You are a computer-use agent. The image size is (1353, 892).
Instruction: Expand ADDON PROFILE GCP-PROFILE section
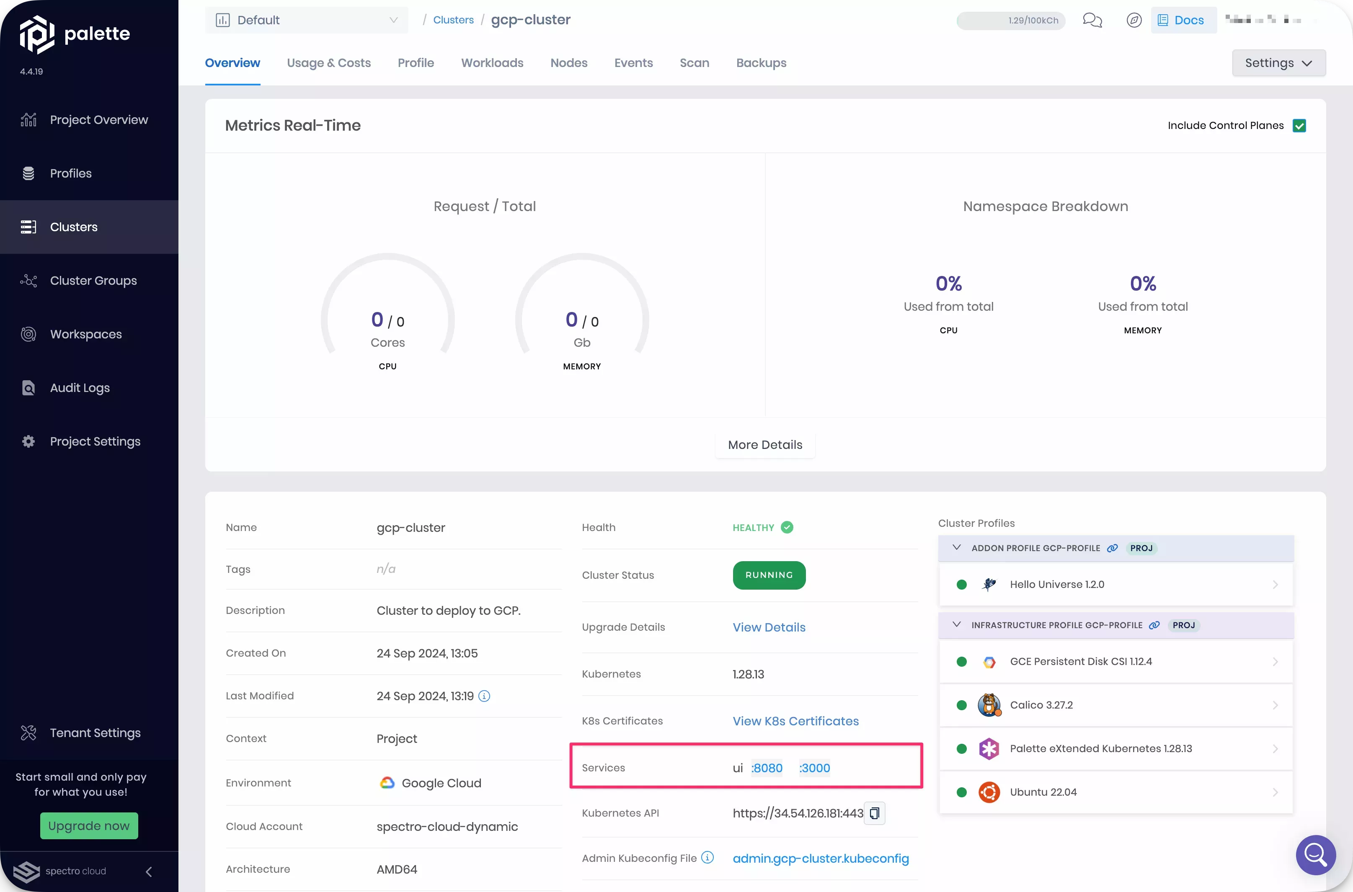click(x=957, y=547)
